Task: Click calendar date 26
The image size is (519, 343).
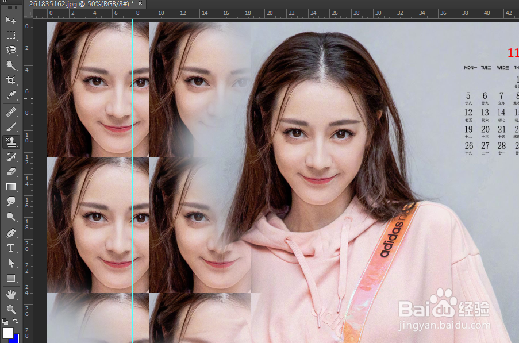Action: click(468, 146)
